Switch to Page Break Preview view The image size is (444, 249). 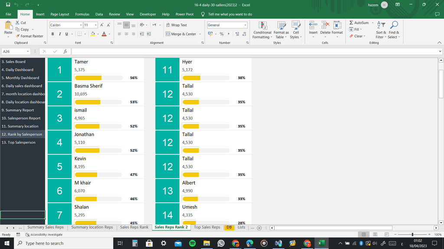pos(386,235)
